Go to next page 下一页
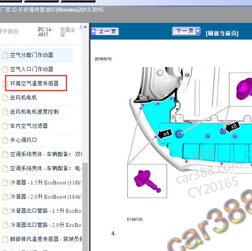This screenshot has width=252, height=251. pyautogui.click(x=186, y=31)
